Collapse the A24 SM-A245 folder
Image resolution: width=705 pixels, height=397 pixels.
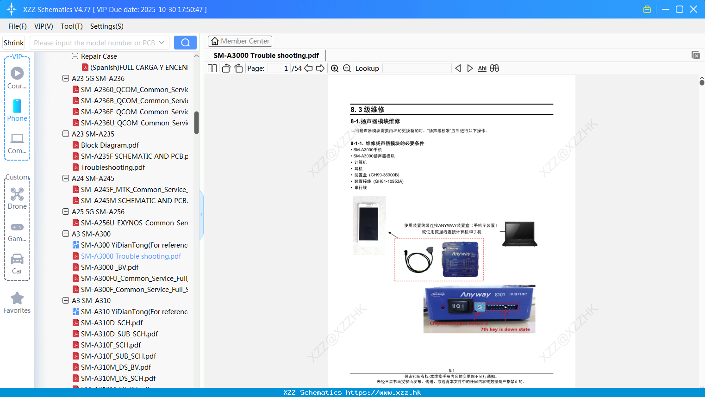(x=66, y=178)
